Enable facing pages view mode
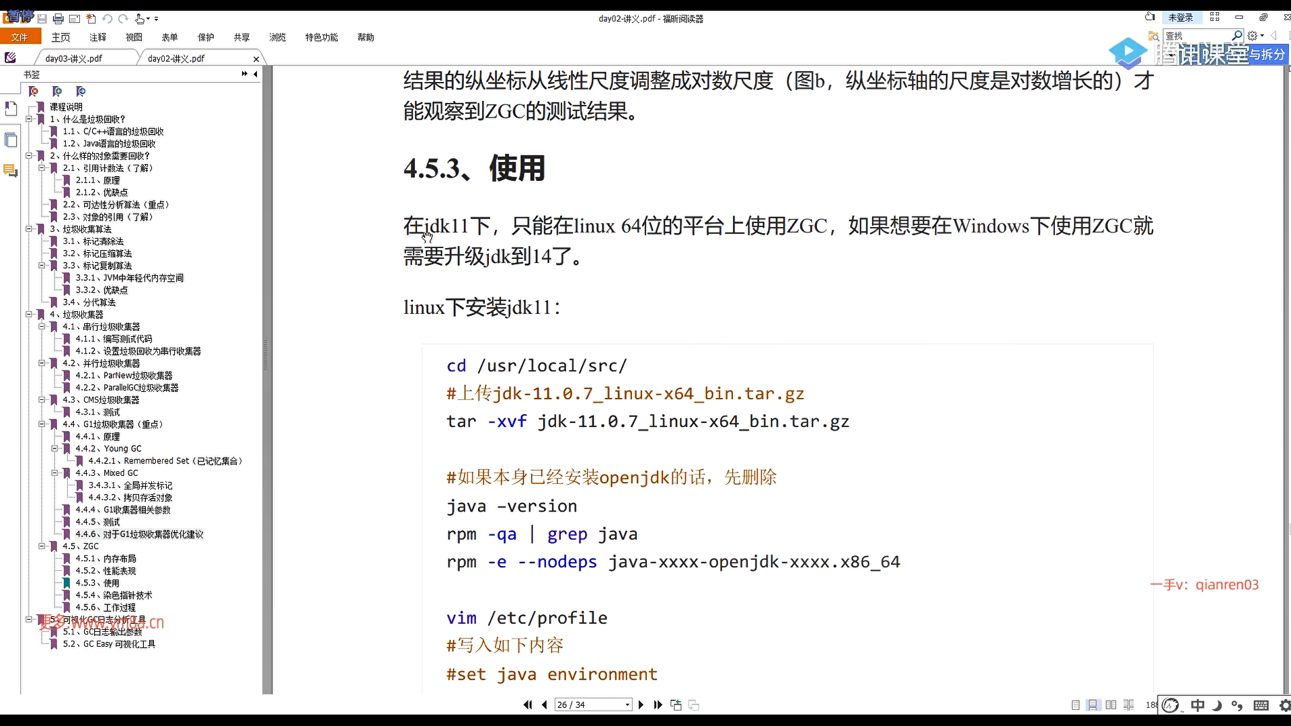The width and height of the screenshot is (1291, 726). pyautogui.click(x=1111, y=704)
